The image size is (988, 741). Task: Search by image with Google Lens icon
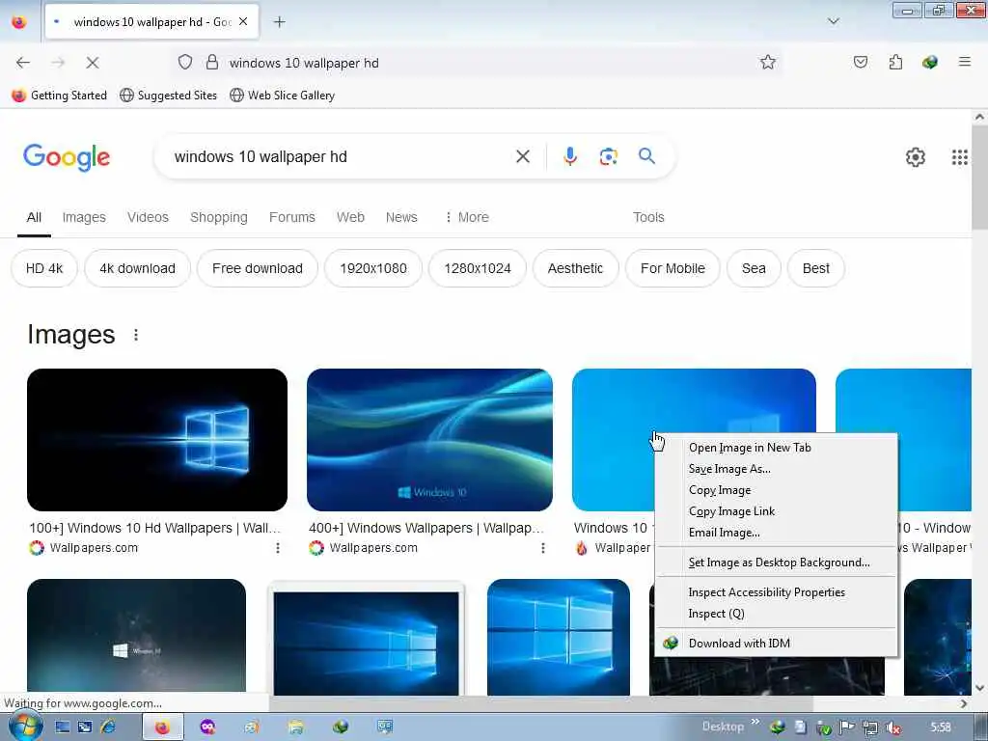coord(608,156)
